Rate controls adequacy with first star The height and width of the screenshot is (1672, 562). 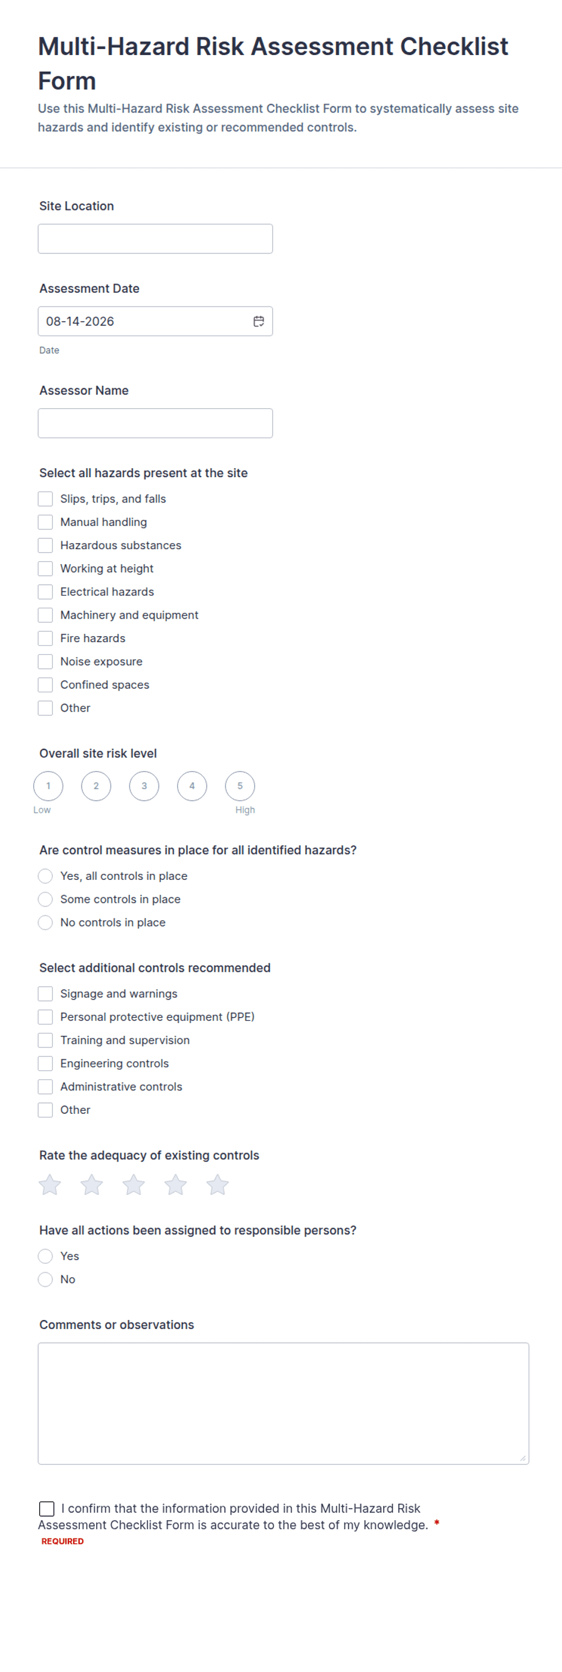50,1185
